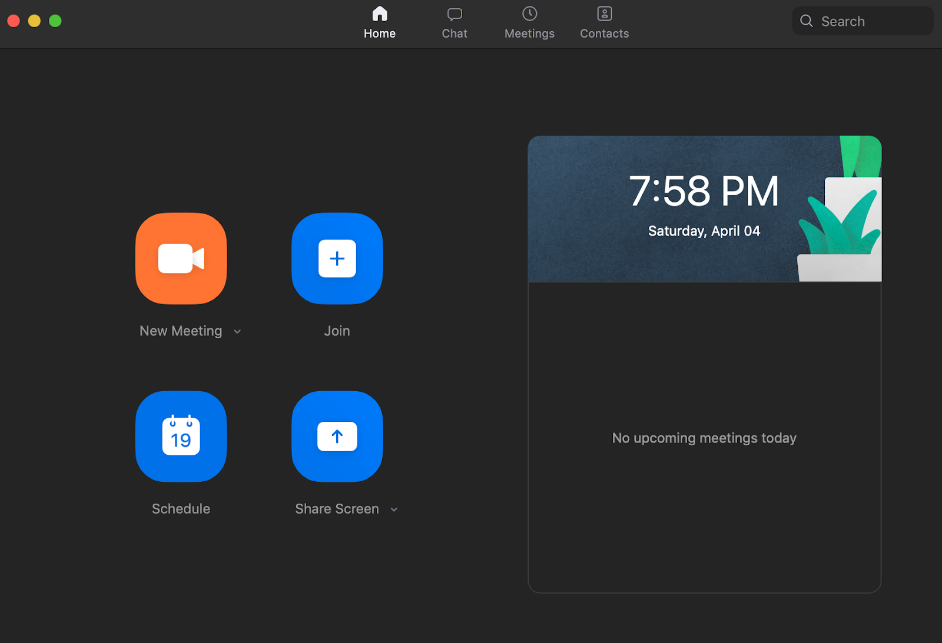942x643 pixels.
Task: Close the Zoom window with the red button
Action: (x=14, y=21)
